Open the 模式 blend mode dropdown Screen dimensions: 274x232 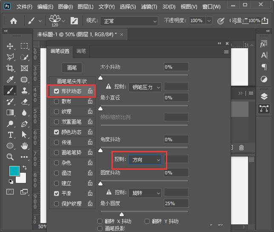(x=130, y=21)
